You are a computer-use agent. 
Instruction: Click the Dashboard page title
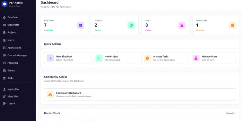click(49, 3)
